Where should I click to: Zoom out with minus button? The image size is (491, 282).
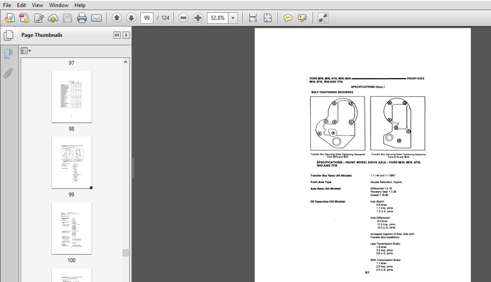point(184,18)
